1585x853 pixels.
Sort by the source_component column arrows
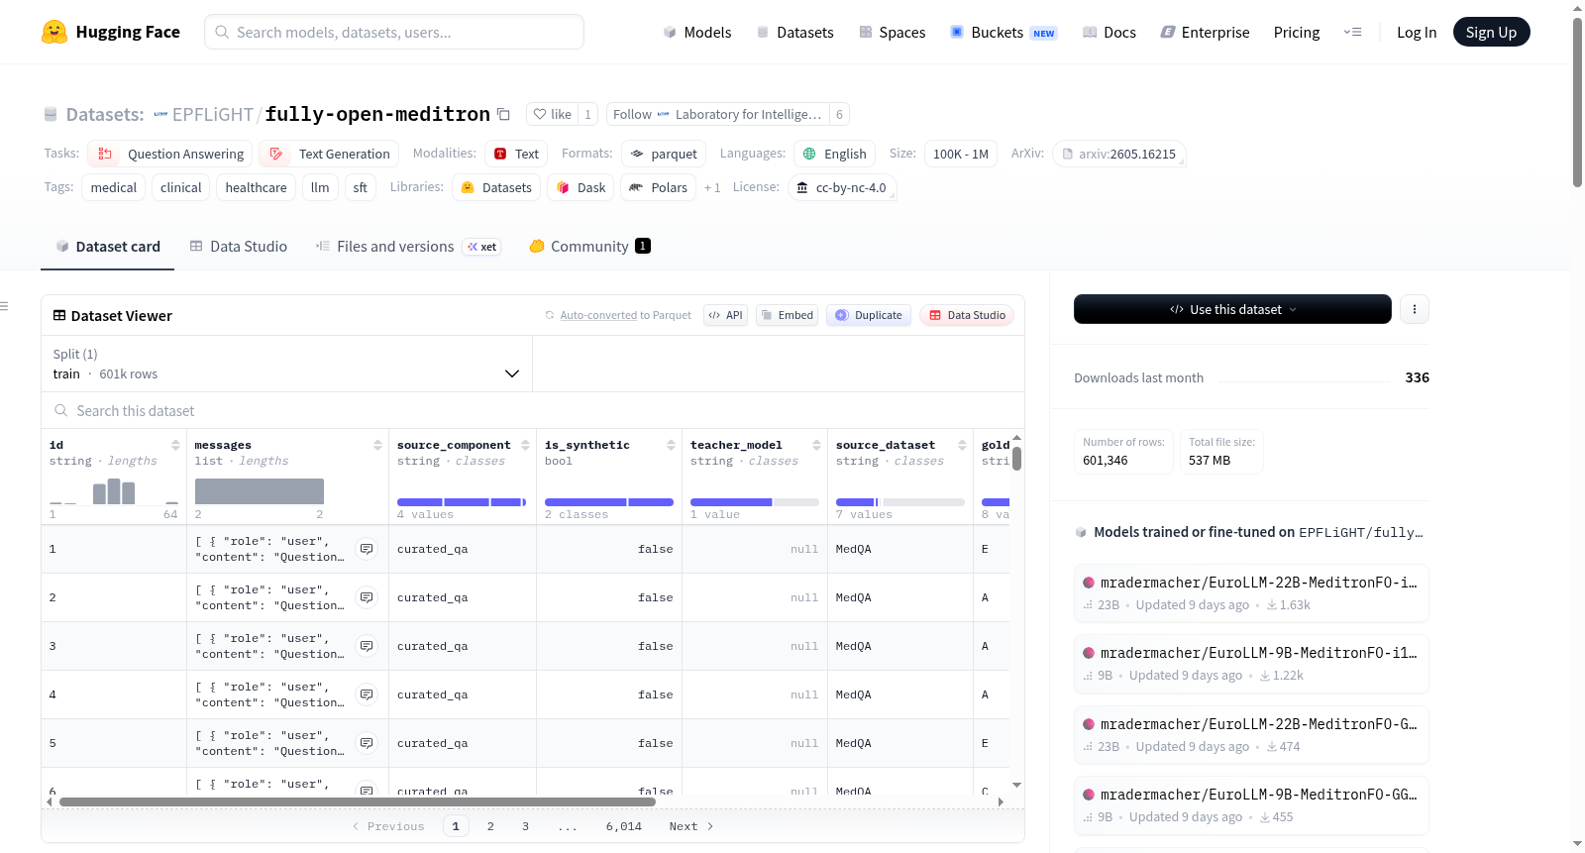525,445
